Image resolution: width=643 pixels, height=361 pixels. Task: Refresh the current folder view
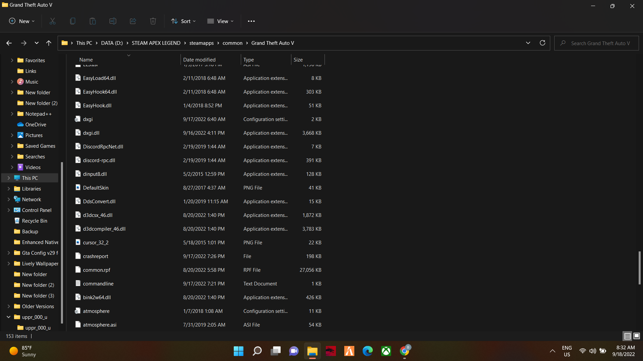[x=543, y=43]
